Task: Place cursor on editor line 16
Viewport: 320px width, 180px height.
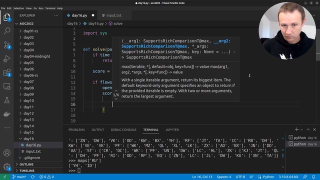Action: 191,104
